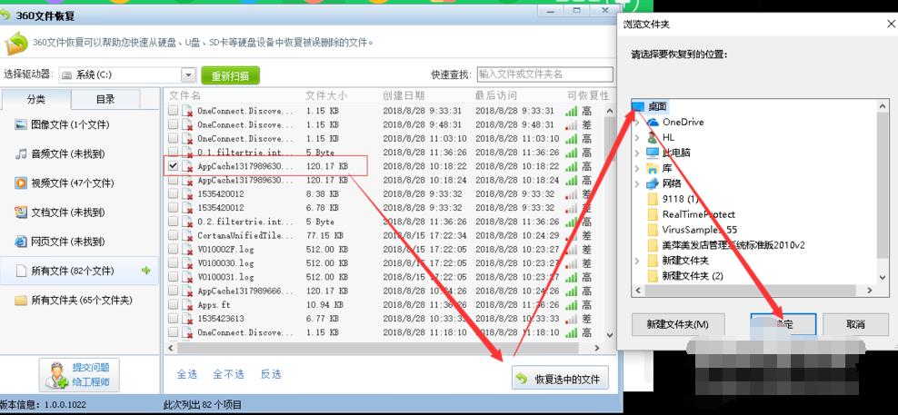This screenshot has width=898, height=415.
Task: Switch to the 分类 tab
Action: coord(35,99)
